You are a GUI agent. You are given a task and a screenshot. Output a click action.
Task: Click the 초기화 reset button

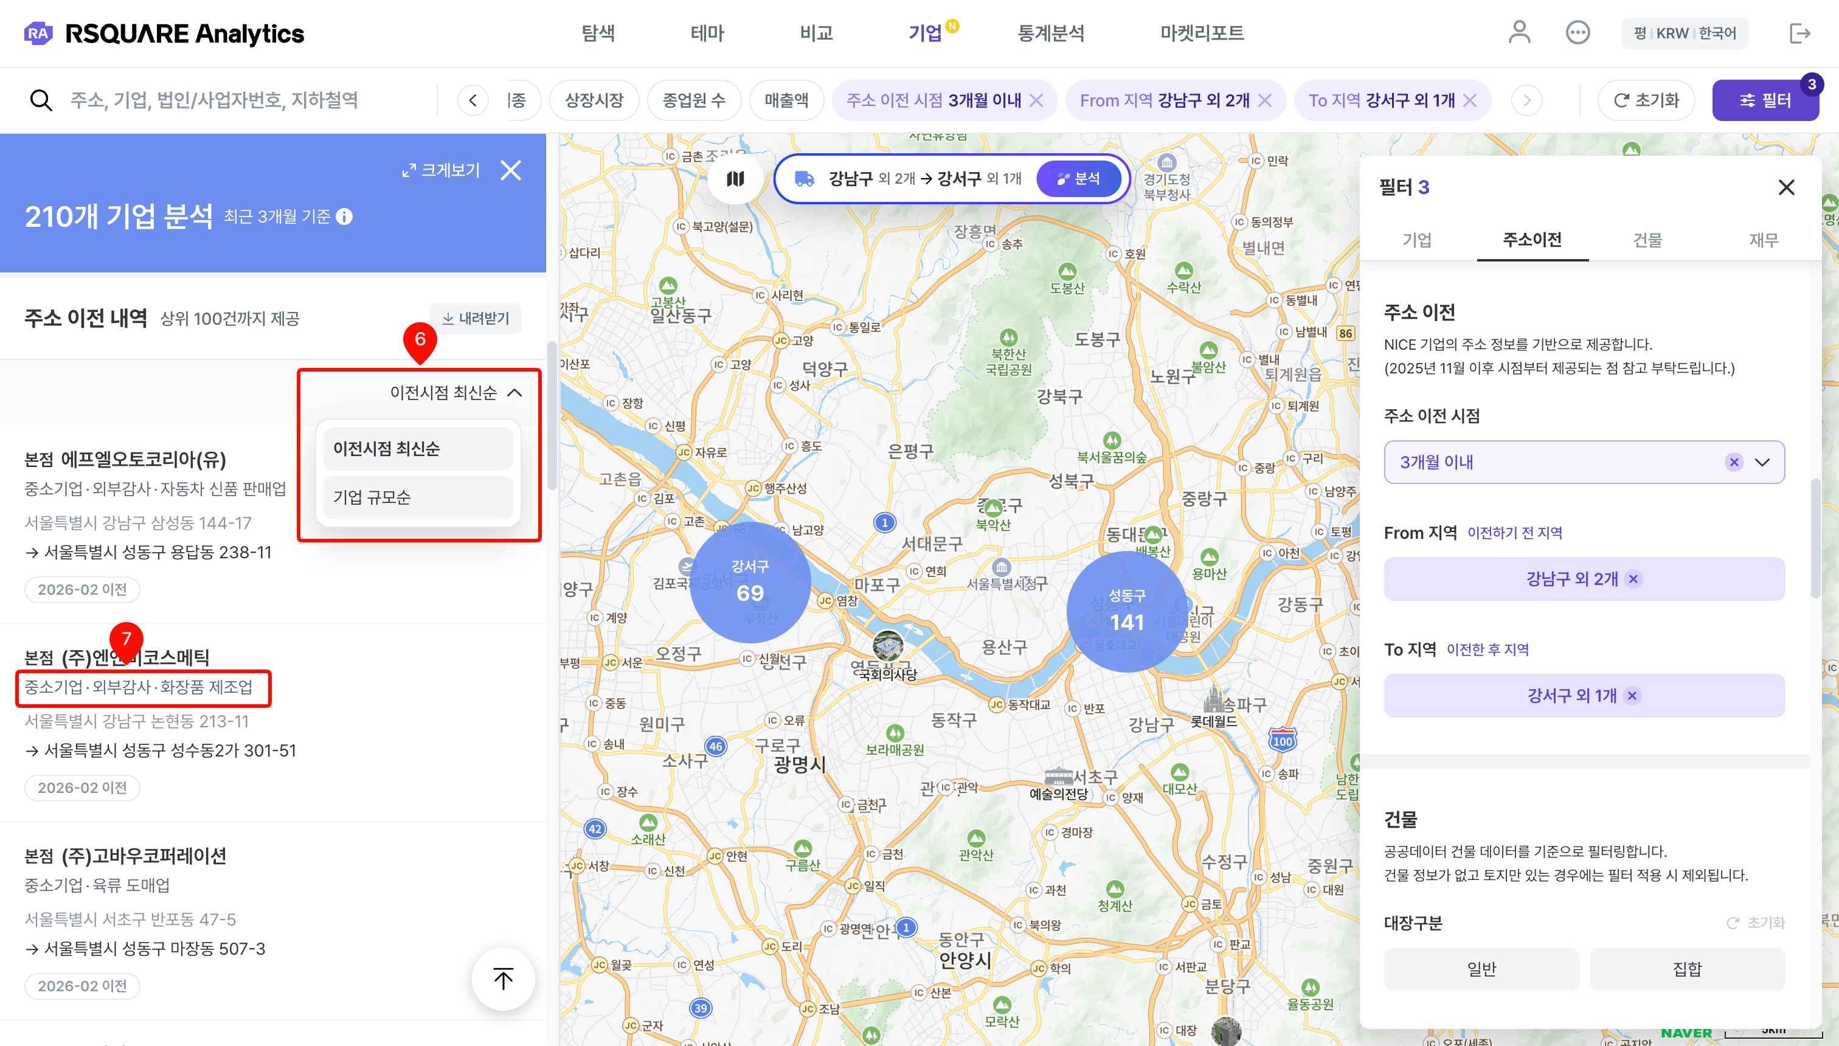pyautogui.click(x=1646, y=100)
